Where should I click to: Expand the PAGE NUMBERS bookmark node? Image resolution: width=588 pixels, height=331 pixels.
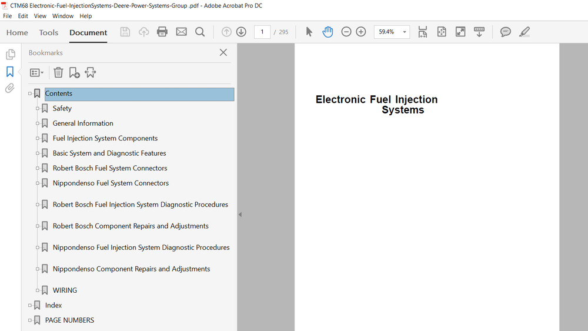pyautogui.click(x=29, y=320)
